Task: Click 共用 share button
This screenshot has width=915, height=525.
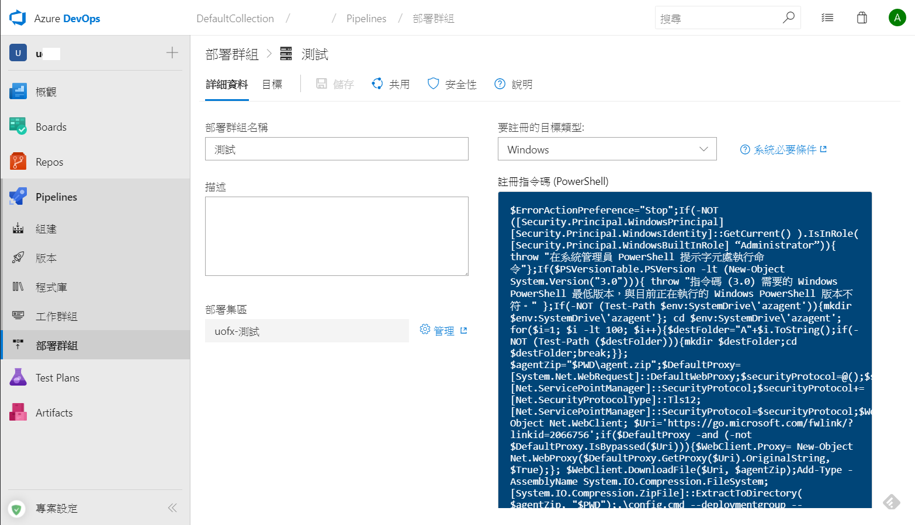Action: pos(391,84)
